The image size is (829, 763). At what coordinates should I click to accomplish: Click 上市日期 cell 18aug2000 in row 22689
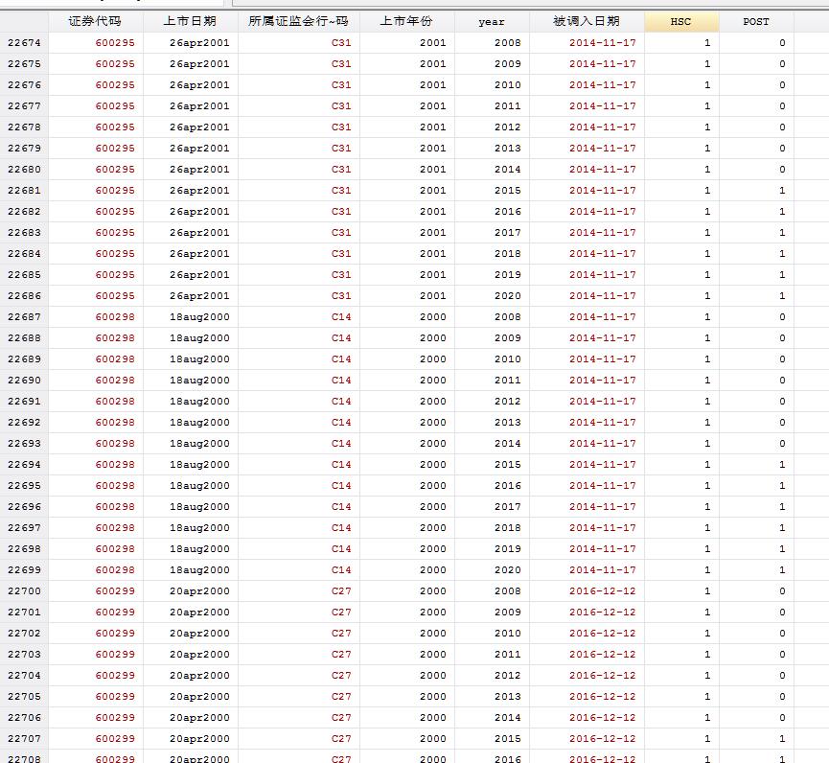(191, 359)
